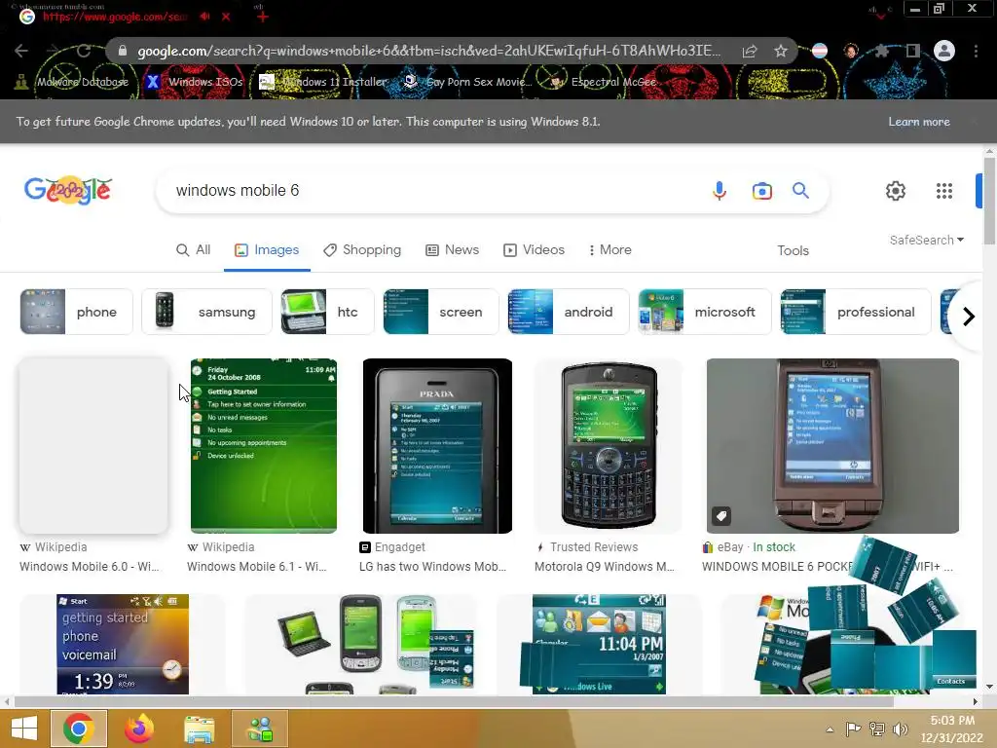Open the Windows 11 Installer bookmark
This screenshot has width=997, height=748.
(323, 82)
